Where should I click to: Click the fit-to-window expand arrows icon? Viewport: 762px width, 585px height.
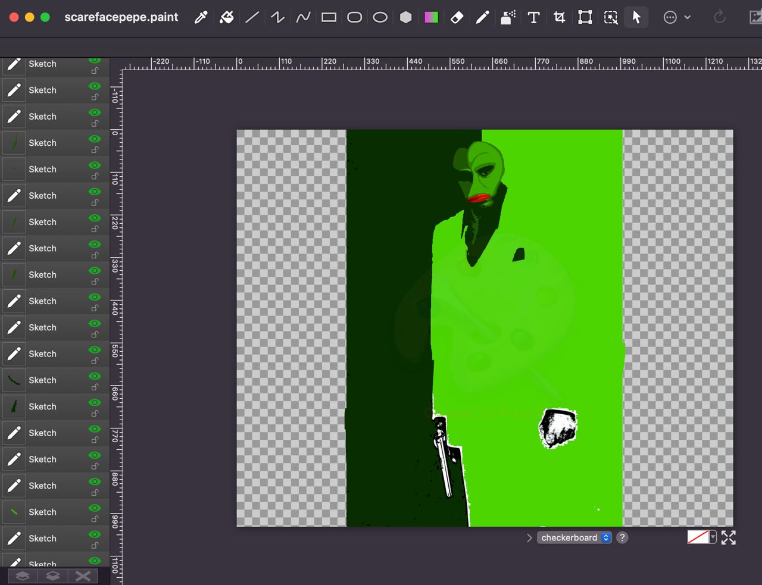729,537
